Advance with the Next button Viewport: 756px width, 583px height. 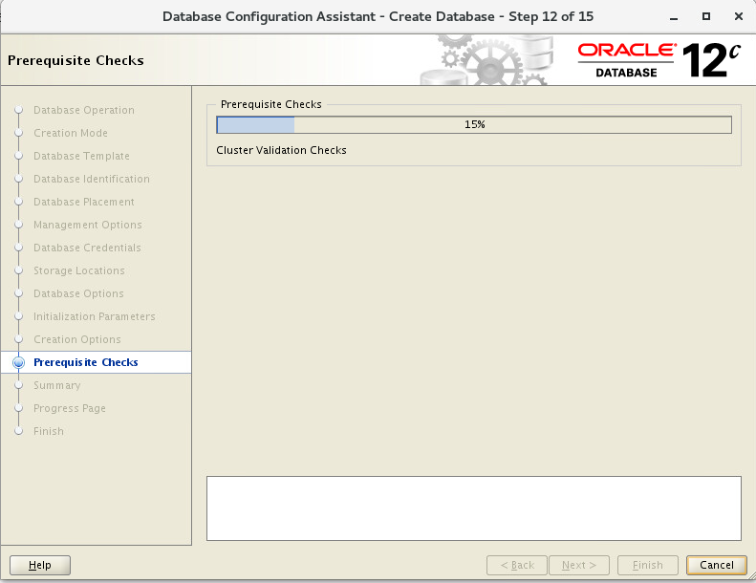tap(579, 565)
